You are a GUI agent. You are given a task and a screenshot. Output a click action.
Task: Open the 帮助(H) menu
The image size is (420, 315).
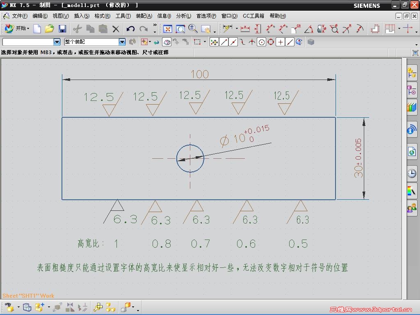pos(278,16)
